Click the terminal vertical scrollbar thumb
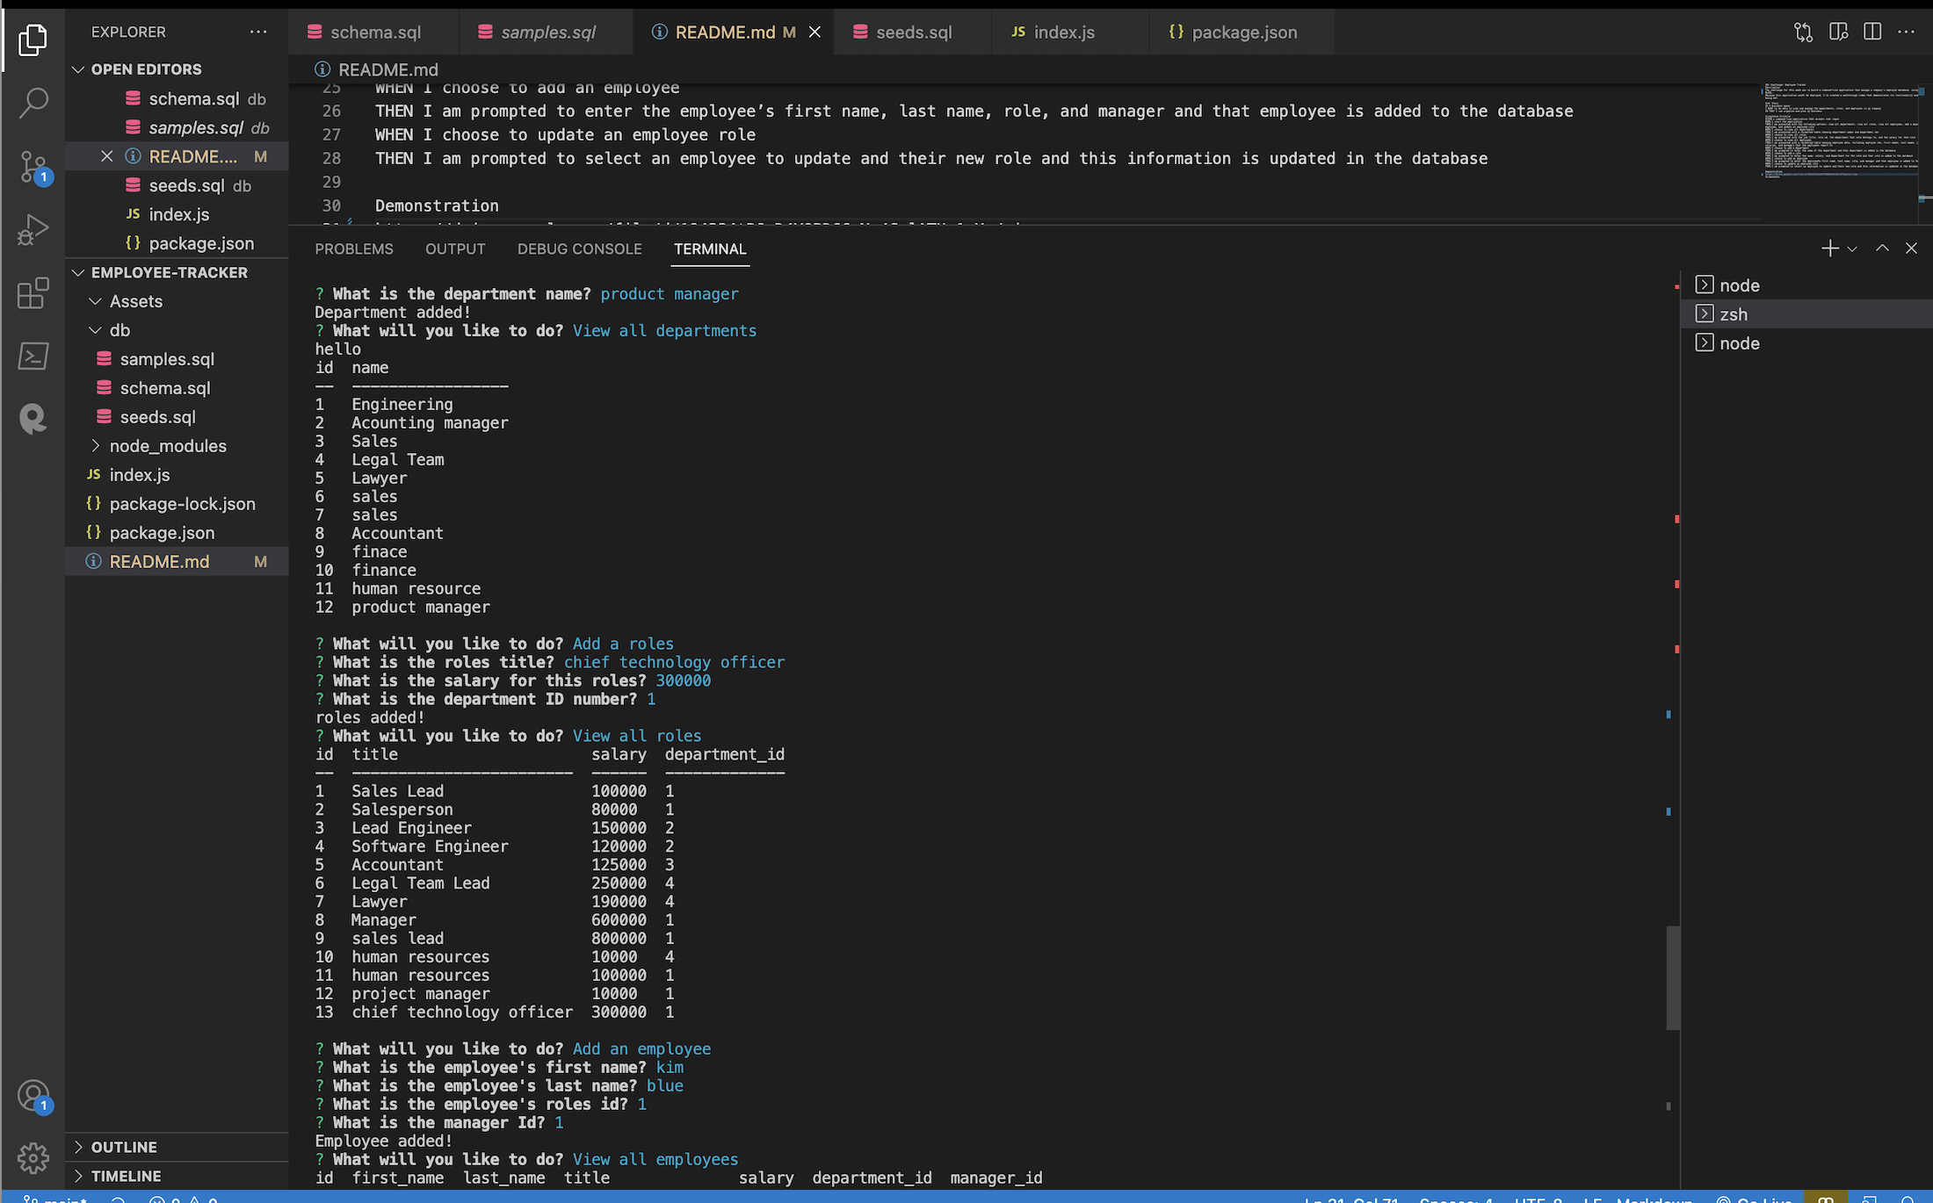Screen dimensions: 1933x1203 pyautogui.click(x=1673, y=977)
